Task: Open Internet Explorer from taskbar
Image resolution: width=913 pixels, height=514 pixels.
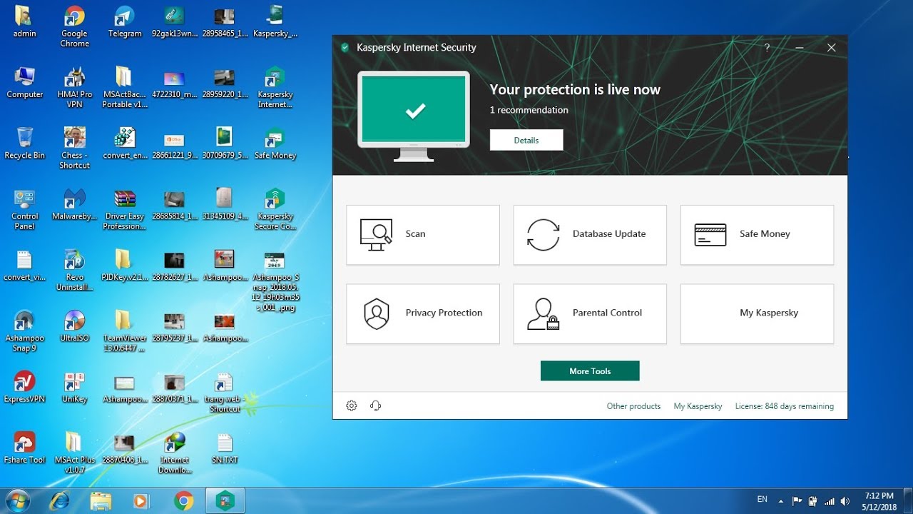Action: tap(60, 501)
